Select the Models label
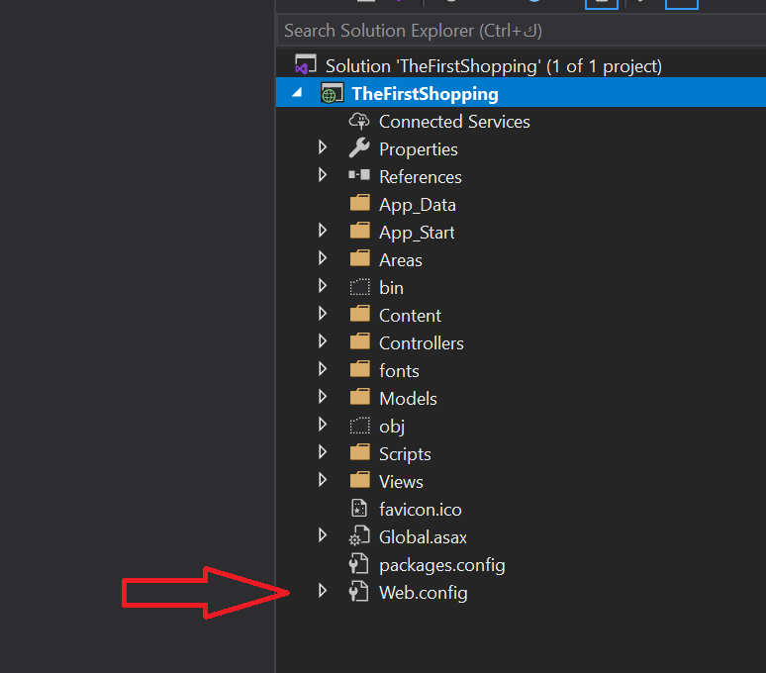 click(408, 399)
